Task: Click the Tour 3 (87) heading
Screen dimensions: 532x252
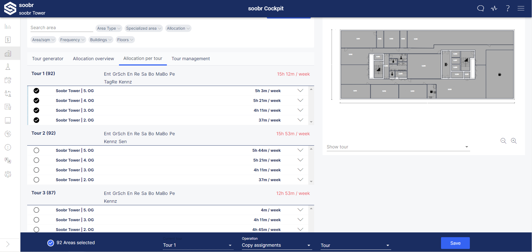Action: pyautogui.click(x=43, y=193)
